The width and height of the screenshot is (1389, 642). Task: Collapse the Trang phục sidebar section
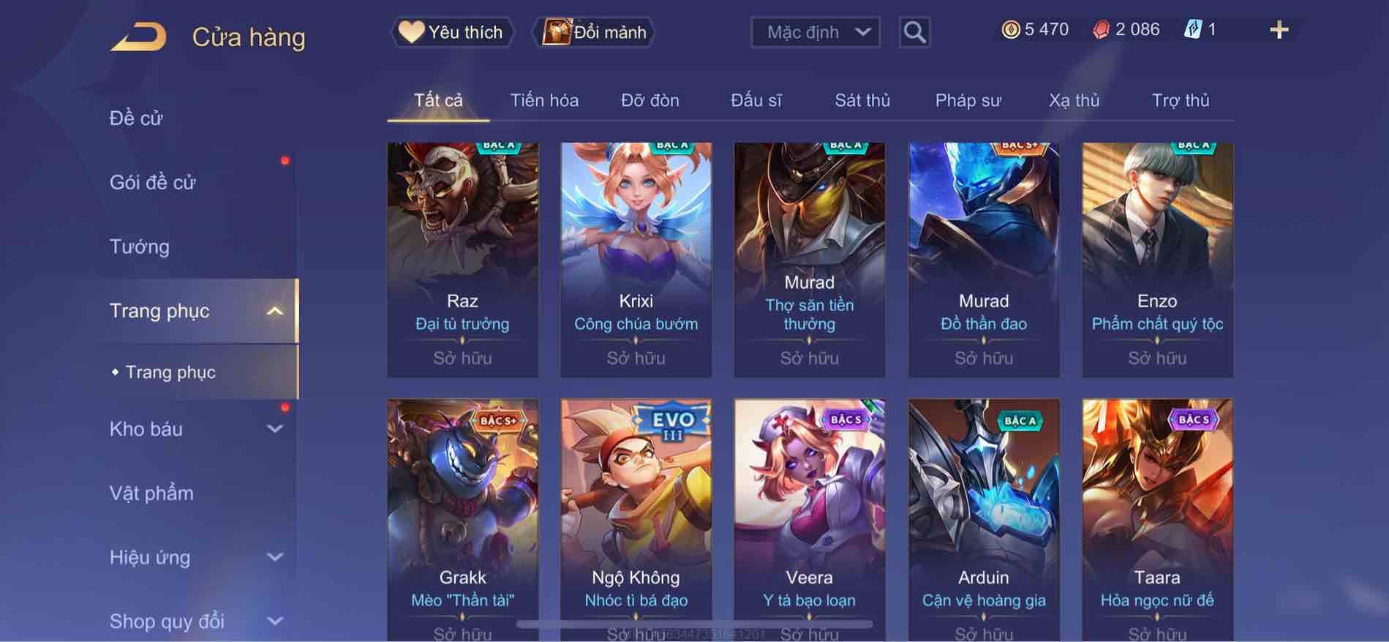coord(275,311)
